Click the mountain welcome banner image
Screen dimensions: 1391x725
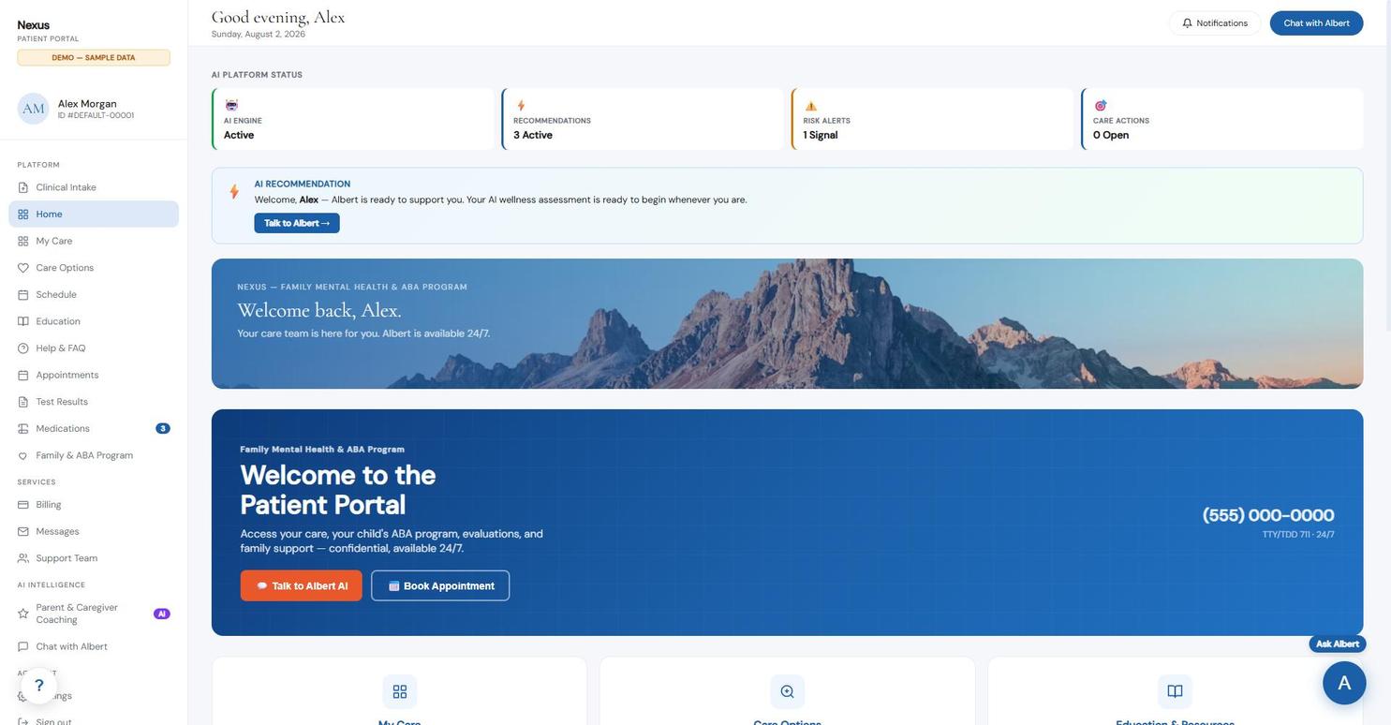click(787, 324)
